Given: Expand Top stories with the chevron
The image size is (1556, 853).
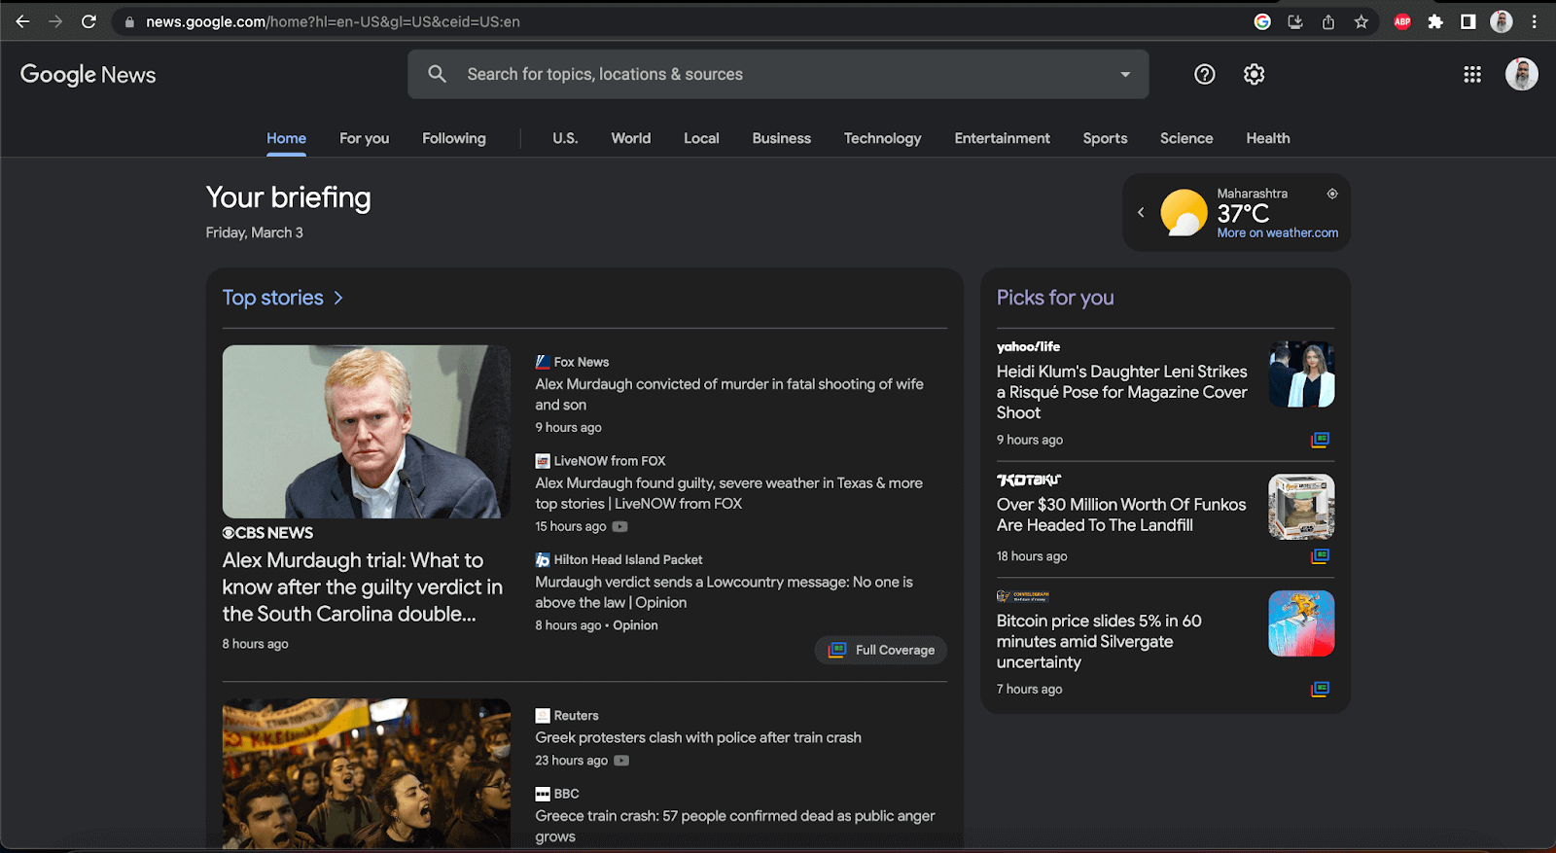Looking at the screenshot, I should click(338, 298).
